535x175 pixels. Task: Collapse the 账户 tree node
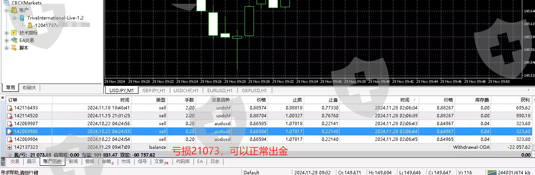(6, 10)
